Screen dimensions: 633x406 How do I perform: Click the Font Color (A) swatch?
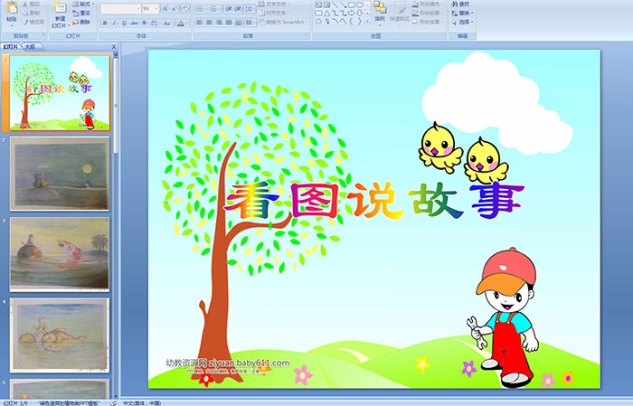(x=181, y=23)
